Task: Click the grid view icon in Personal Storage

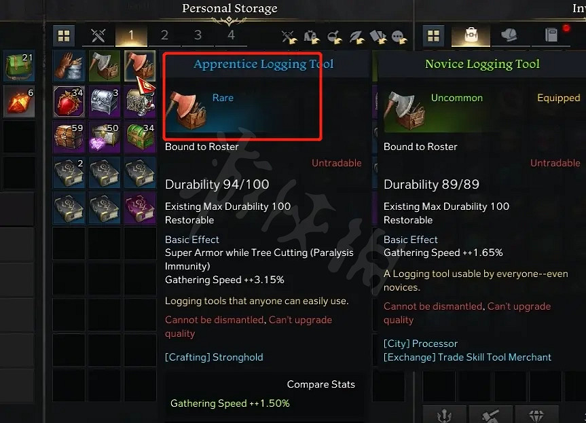Action: pos(64,36)
